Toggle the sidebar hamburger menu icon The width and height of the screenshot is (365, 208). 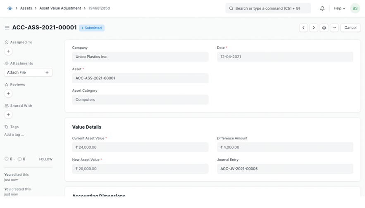click(x=7, y=28)
